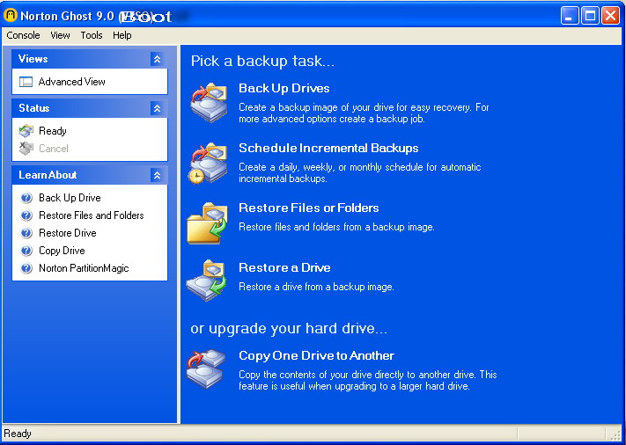Click the help icon beside Back Up Drive
Viewport: 626px width, 445px height.
(26, 198)
